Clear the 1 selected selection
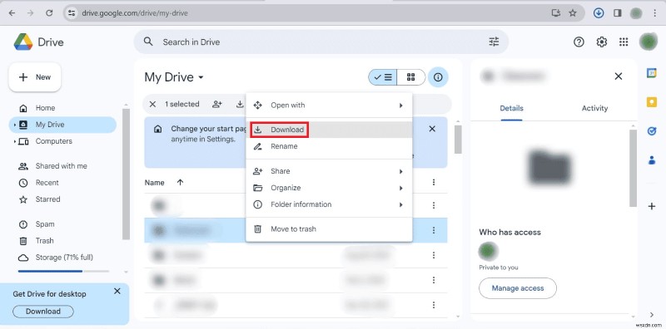 [x=152, y=105]
